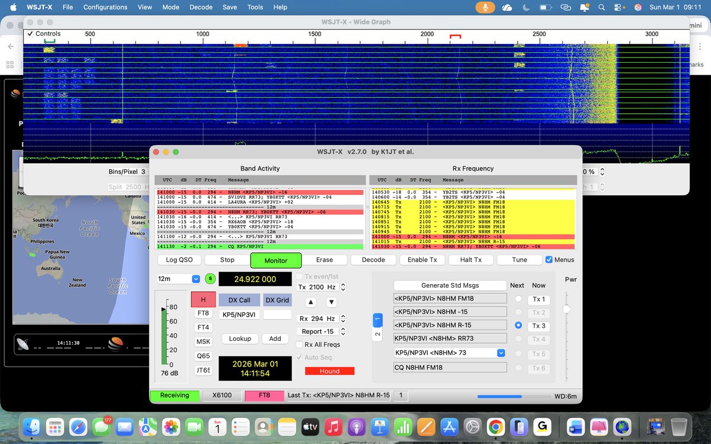Open Photos app from the Dock
This screenshot has height=444, width=711.
pyautogui.click(x=171, y=427)
